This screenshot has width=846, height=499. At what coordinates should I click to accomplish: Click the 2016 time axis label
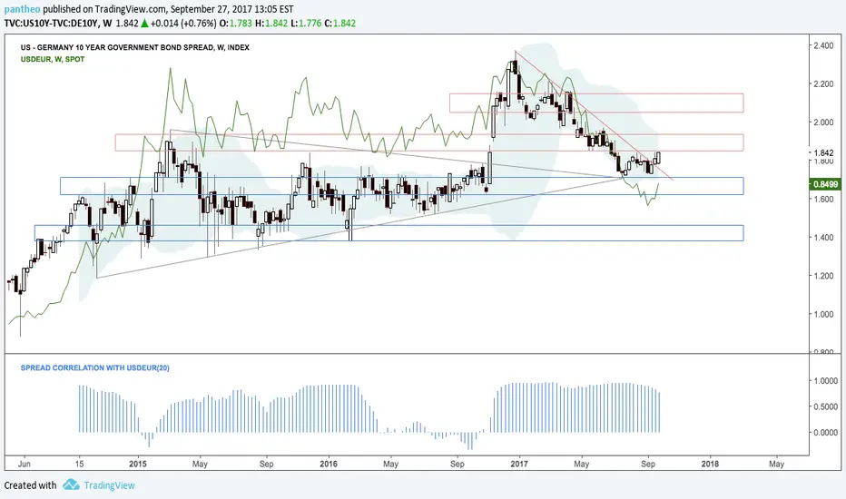(329, 464)
